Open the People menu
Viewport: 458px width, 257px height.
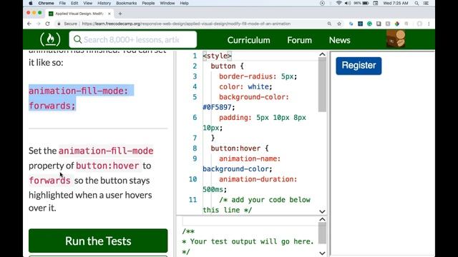148,3
